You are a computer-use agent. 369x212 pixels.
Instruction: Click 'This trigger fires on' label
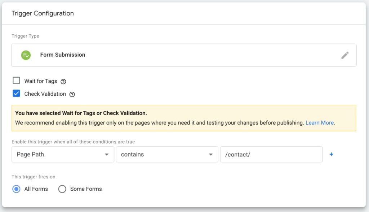34,177
